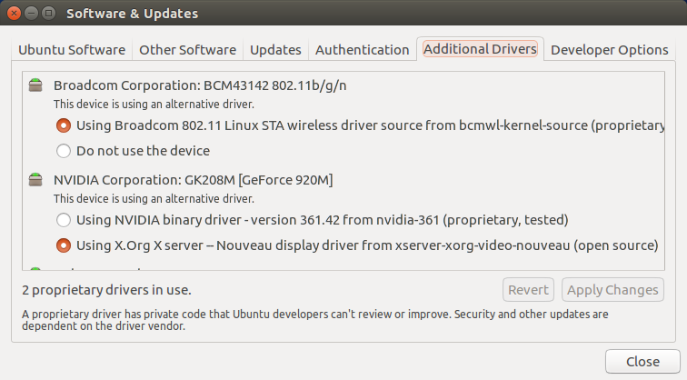
Task: Click the partially visible third device icon
Action: click(x=35, y=268)
